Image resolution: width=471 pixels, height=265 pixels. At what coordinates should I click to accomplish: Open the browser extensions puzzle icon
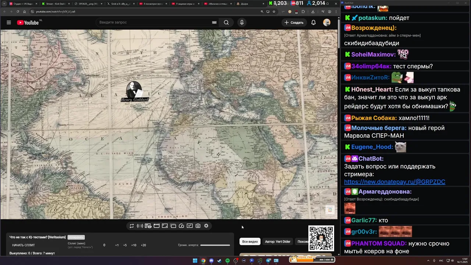click(x=303, y=11)
